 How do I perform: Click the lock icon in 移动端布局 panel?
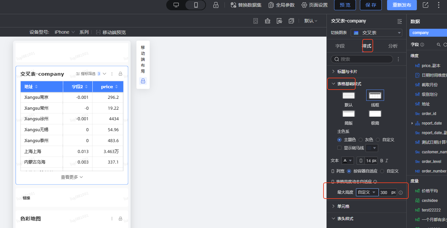143,81
